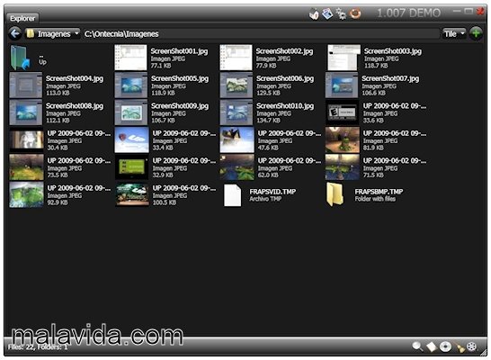Screen dimensions: 491x360
Task: Open settings via the gears icon
Action: 341,13
